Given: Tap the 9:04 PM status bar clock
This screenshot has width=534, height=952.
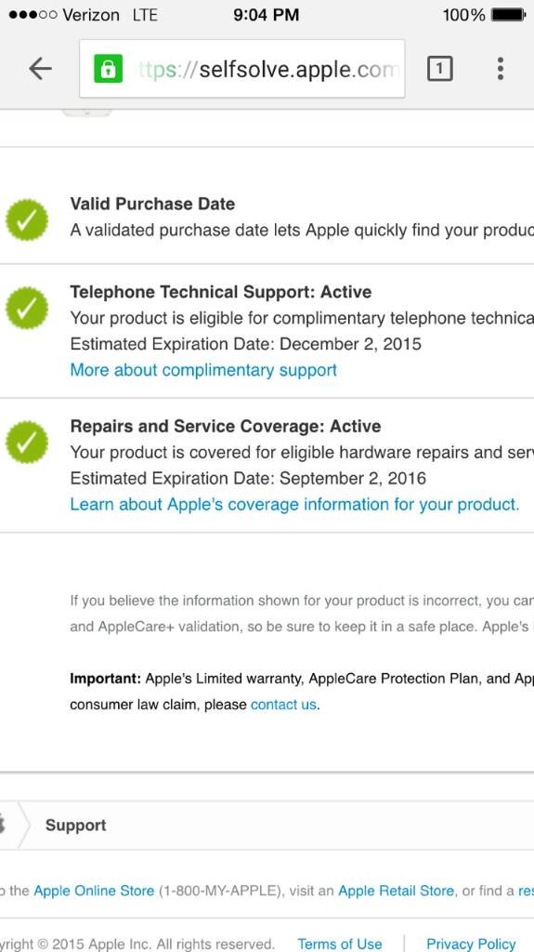Looking at the screenshot, I should click(x=266, y=15).
